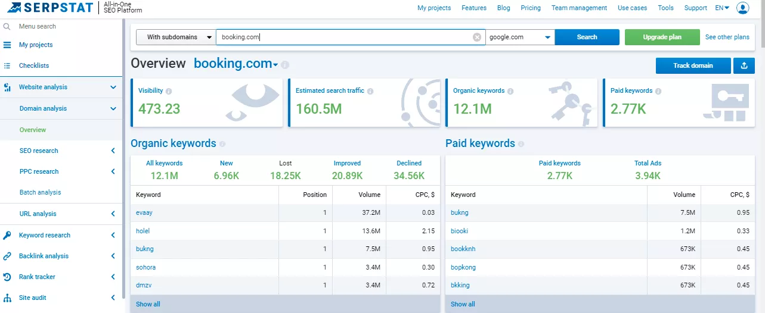Open the user account avatar icon
Viewport: 765px width, 313px height.
point(742,8)
